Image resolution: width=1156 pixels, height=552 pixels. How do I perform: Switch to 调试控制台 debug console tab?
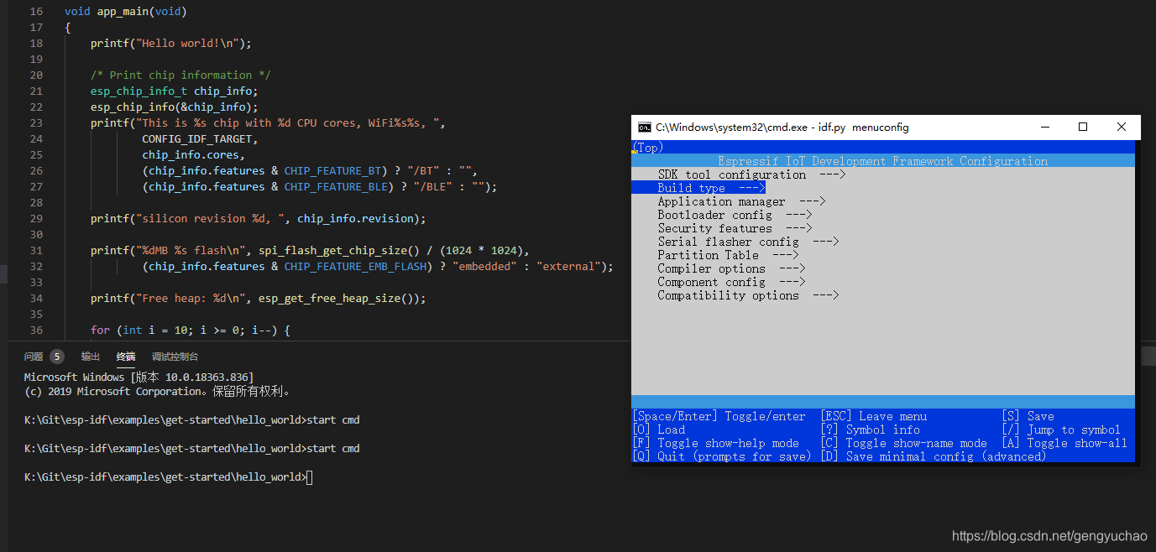point(175,357)
